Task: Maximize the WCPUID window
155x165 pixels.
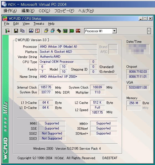Action: (145, 19)
